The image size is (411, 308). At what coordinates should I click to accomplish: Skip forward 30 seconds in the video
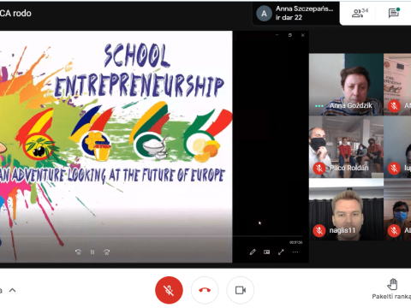click(x=106, y=252)
